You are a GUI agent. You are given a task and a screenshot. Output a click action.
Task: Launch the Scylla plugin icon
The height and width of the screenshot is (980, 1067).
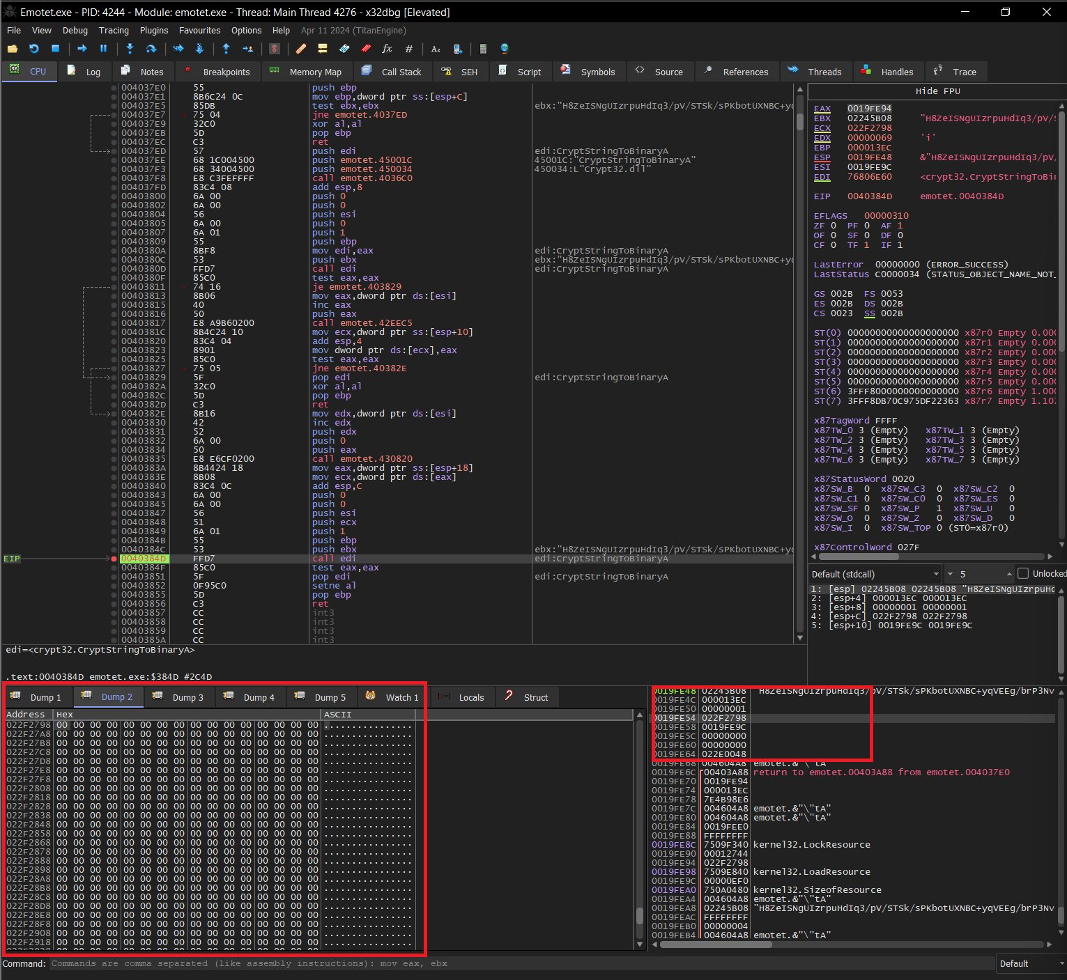click(275, 49)
